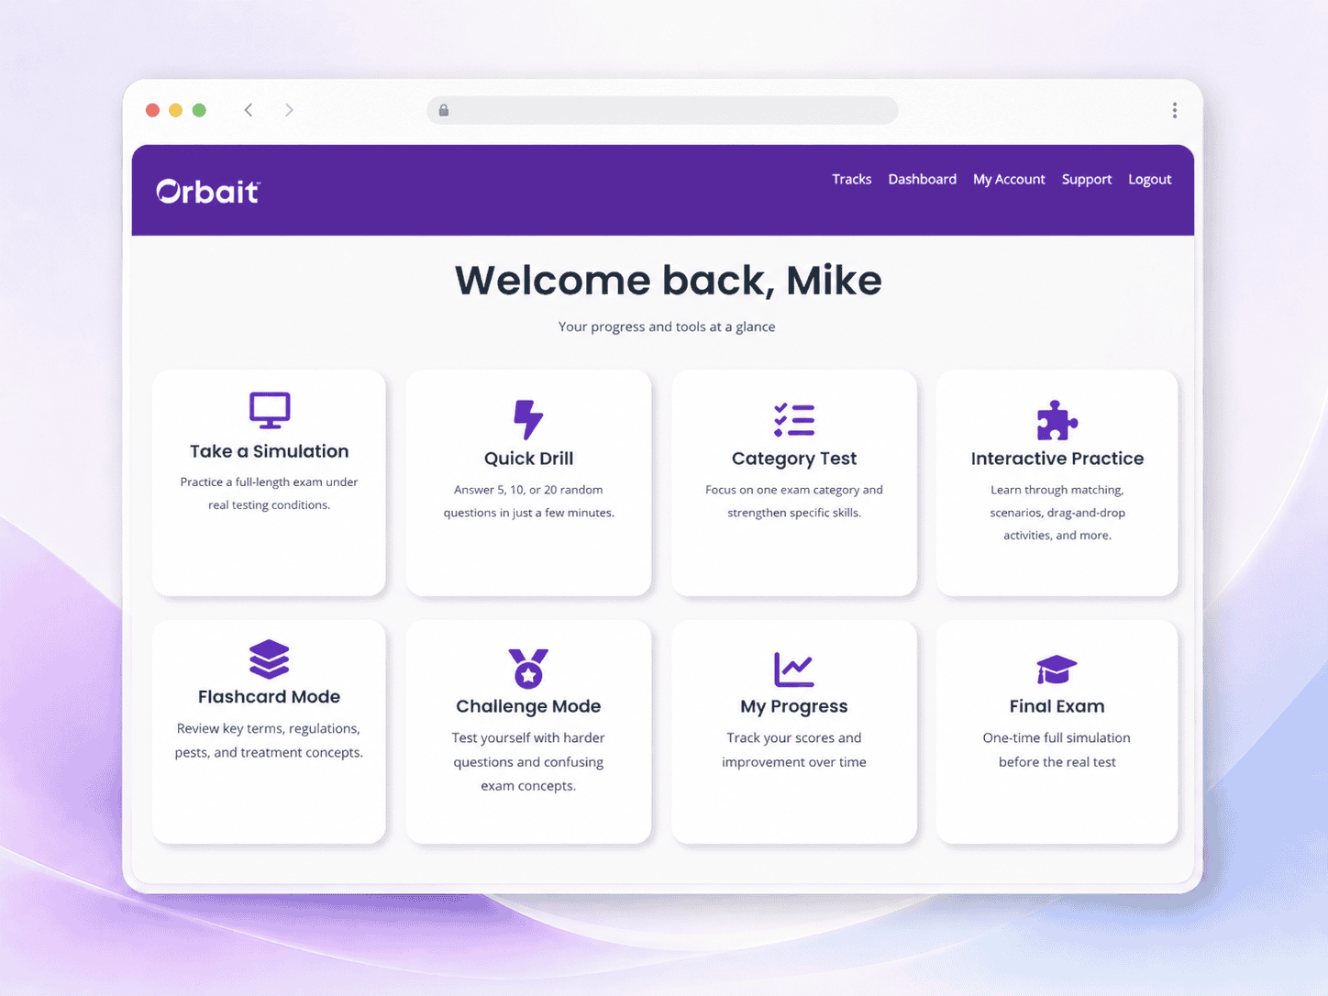Image resolution: width=1328 pixels, height=996 pixels.
Task: Select the Challenge Mode heading
Action: 528,706
